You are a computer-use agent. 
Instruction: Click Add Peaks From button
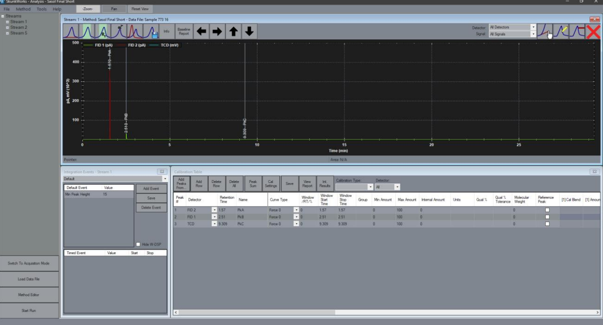(181, 183)
